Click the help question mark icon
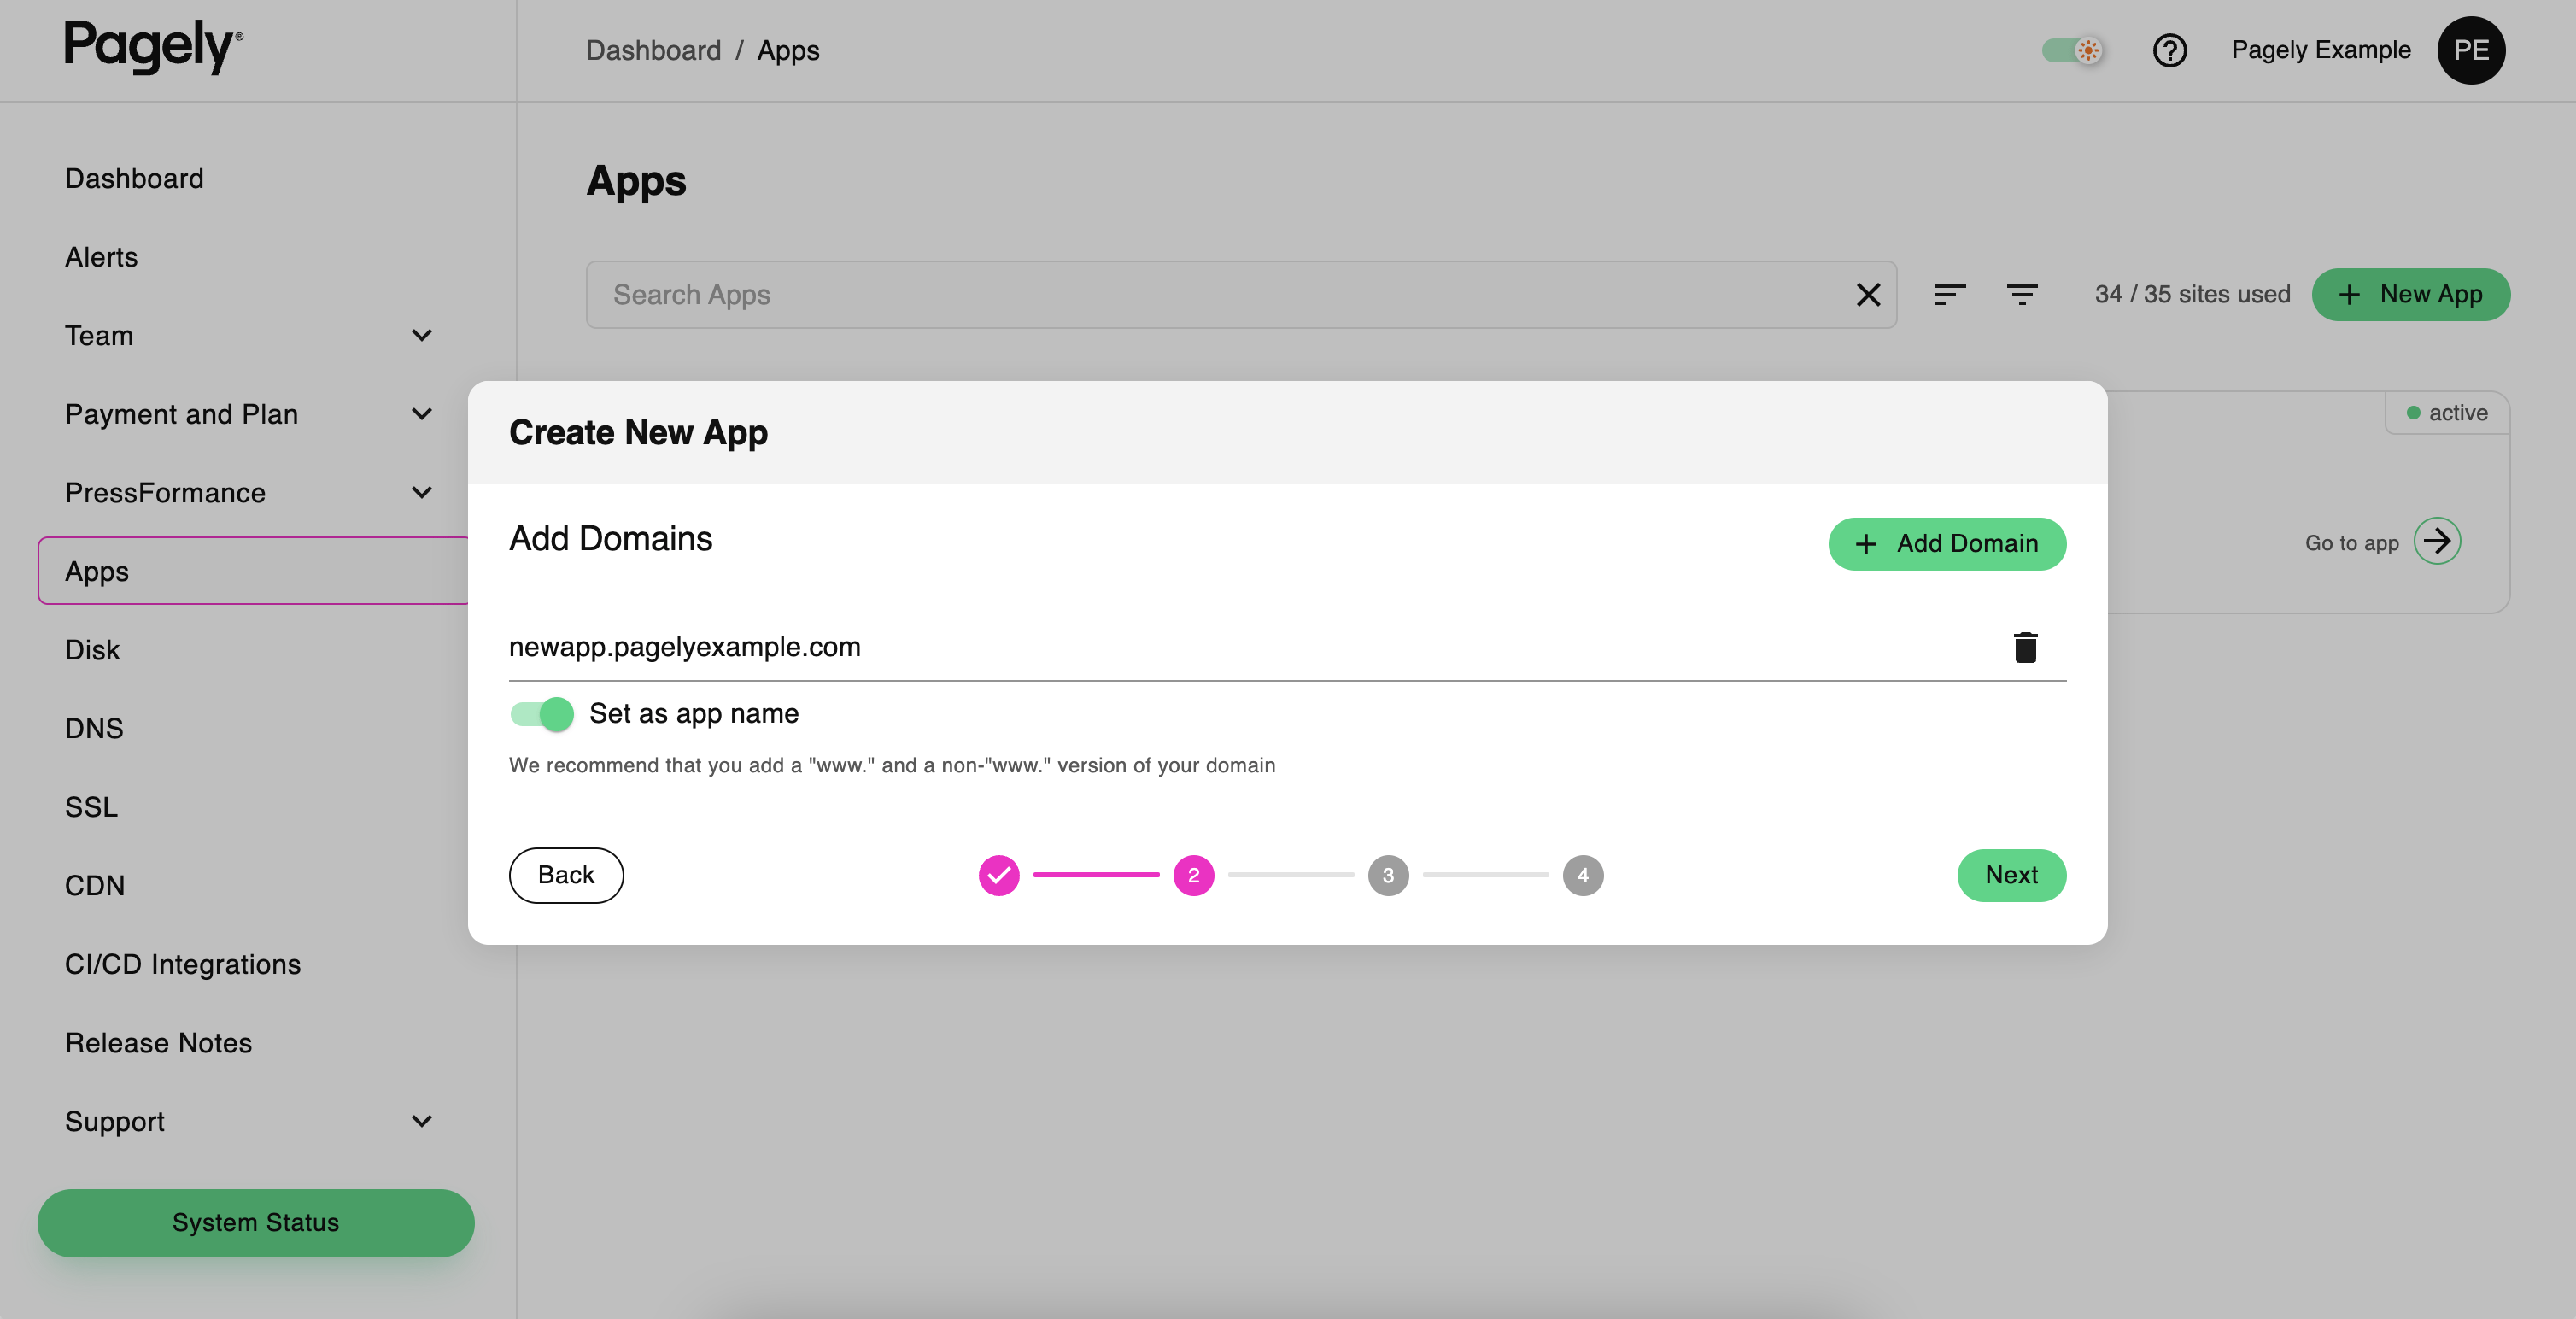The height and width of the screenshot is (1319, 2576). pos(2170,50)
